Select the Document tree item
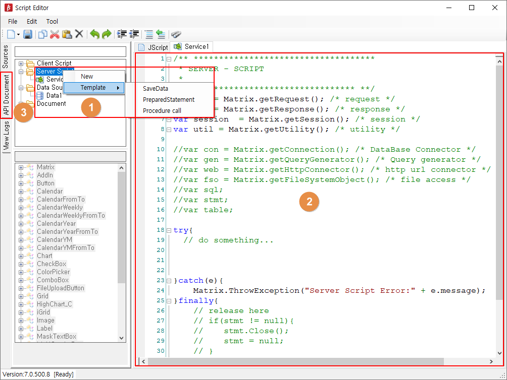Viewport: 507px width, 380px height. tap(51, 103)
